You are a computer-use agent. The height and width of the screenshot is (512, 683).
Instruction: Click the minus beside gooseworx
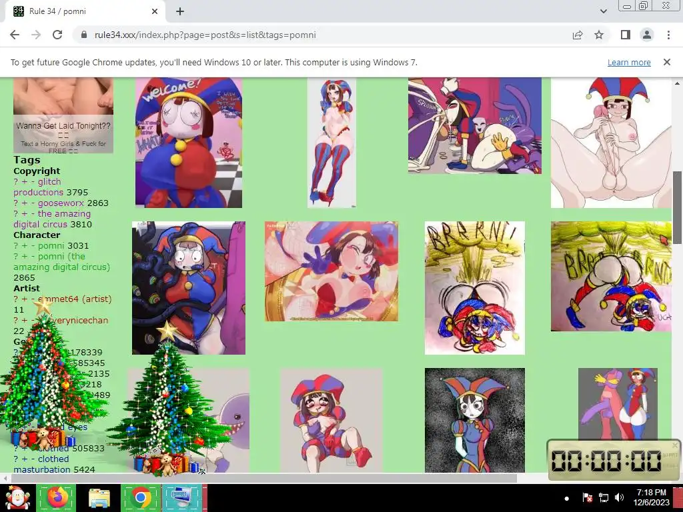(33, 203)
